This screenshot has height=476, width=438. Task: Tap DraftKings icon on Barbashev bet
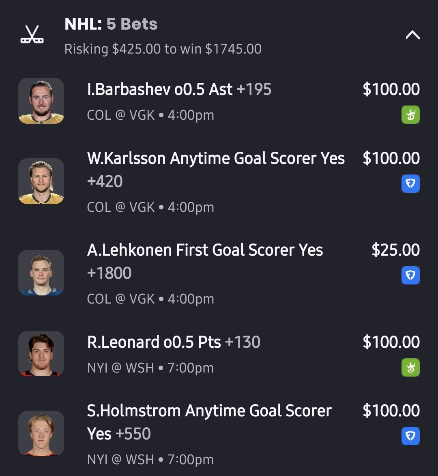tap(410, 115)
